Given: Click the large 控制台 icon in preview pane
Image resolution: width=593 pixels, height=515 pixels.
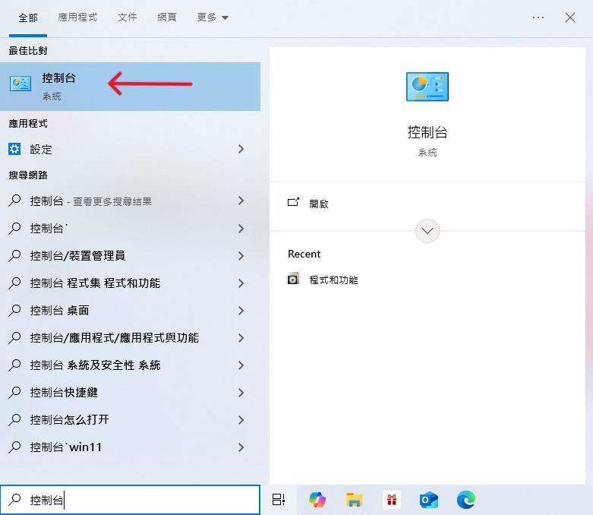Looking at the screenshot, I should (427, 87).
